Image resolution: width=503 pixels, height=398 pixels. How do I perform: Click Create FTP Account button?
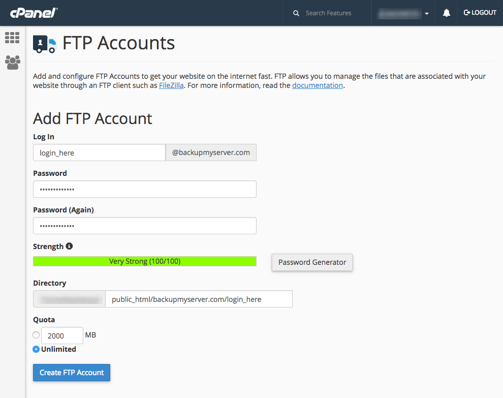[x=72, y=373]
